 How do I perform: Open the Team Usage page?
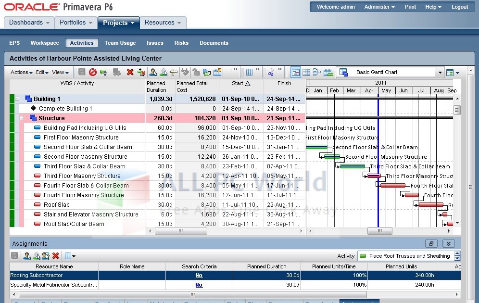pos(120,43)
